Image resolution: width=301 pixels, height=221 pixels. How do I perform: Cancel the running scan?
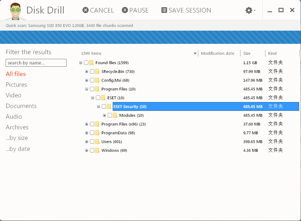tap(98, 10)
